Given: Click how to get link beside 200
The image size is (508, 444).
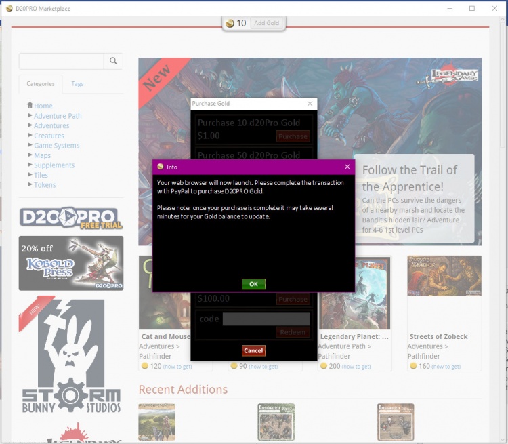Looking at the screenshot, I should (x=356, y=367).
